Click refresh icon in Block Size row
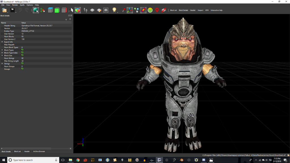Image resolution: width=290 pixels, height=163 pixels. [22, 55]
